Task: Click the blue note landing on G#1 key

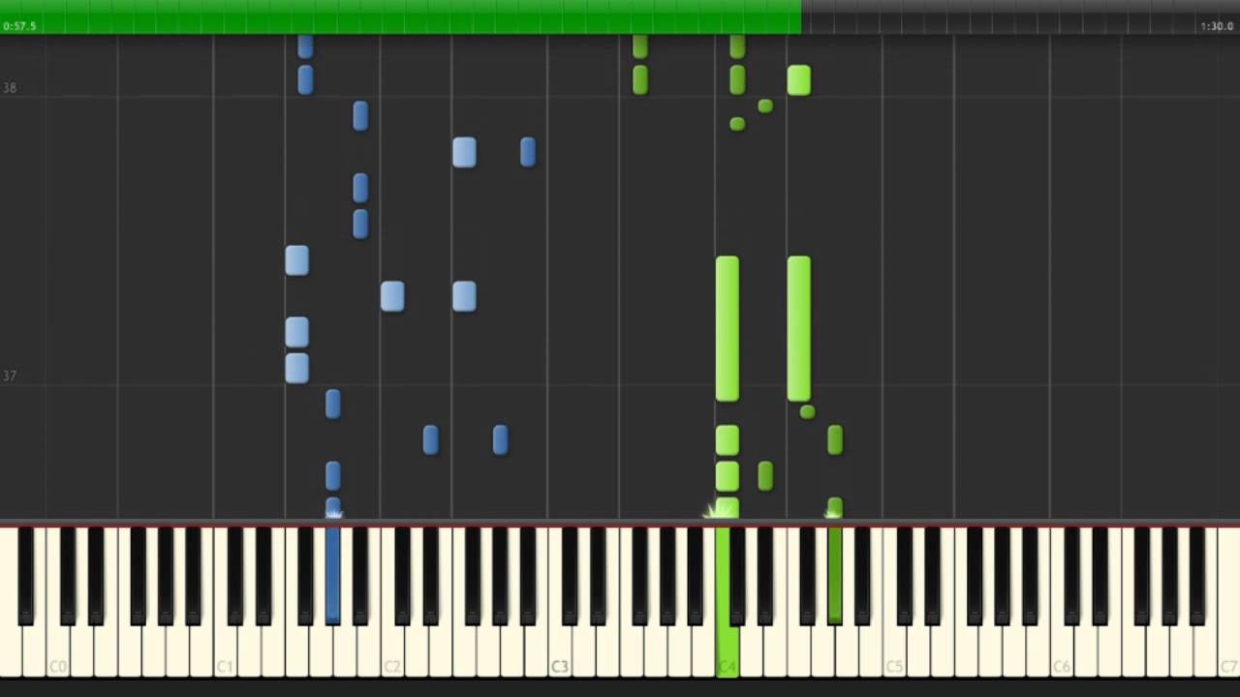Action: [x=333, y=509]
